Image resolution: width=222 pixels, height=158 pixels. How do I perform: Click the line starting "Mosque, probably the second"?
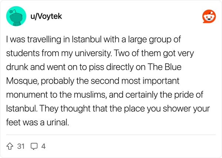(x=93, y=81)
